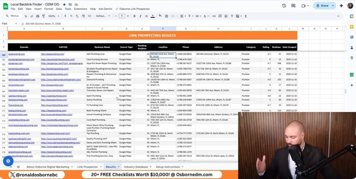Screen dimensions: 356x179
Task: Select the Diamond Plumbing business name cell
Action: click(102, 81)
